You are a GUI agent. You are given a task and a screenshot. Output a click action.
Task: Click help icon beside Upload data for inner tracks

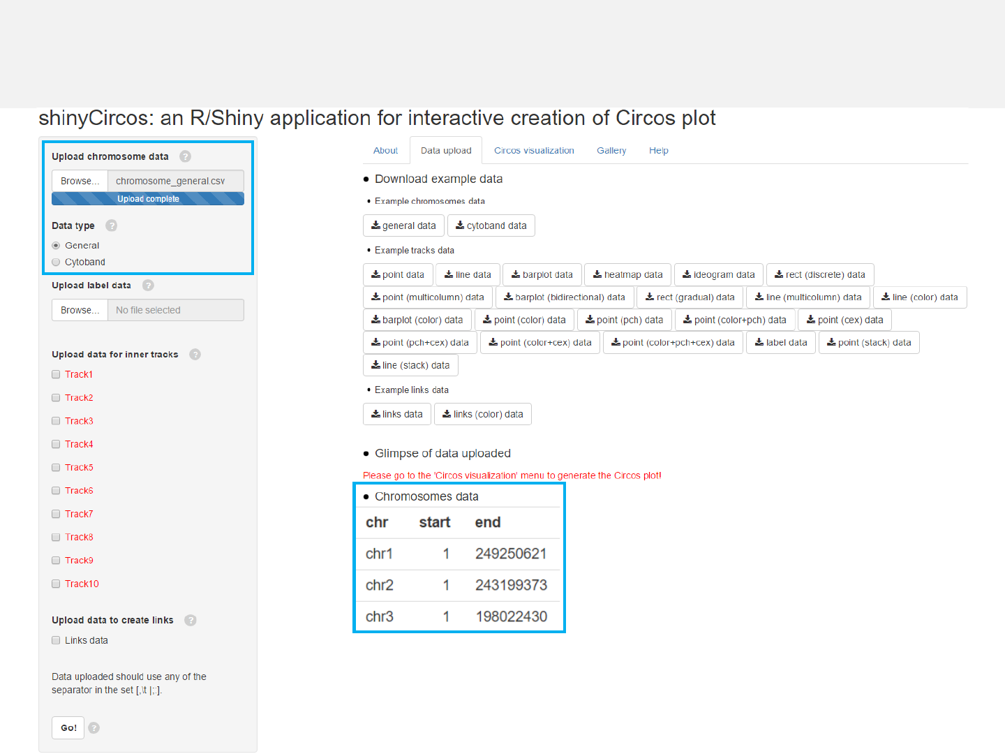point(195,354)
